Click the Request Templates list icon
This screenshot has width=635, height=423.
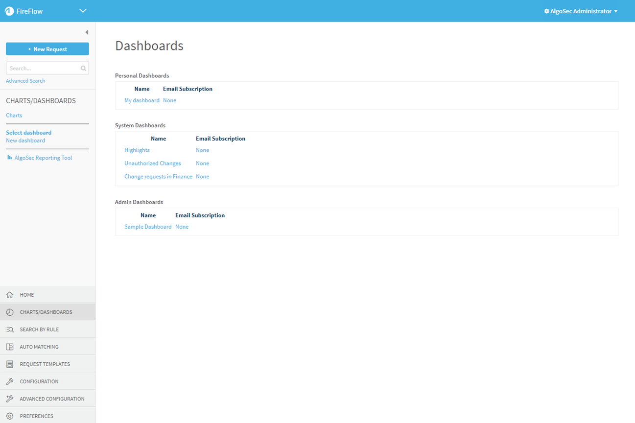click(10, 364)
